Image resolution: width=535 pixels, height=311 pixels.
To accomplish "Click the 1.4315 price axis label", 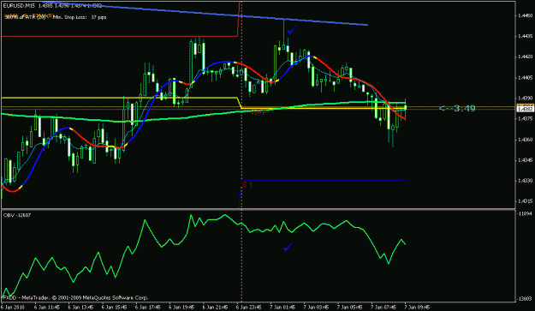I will coord(525,201).
